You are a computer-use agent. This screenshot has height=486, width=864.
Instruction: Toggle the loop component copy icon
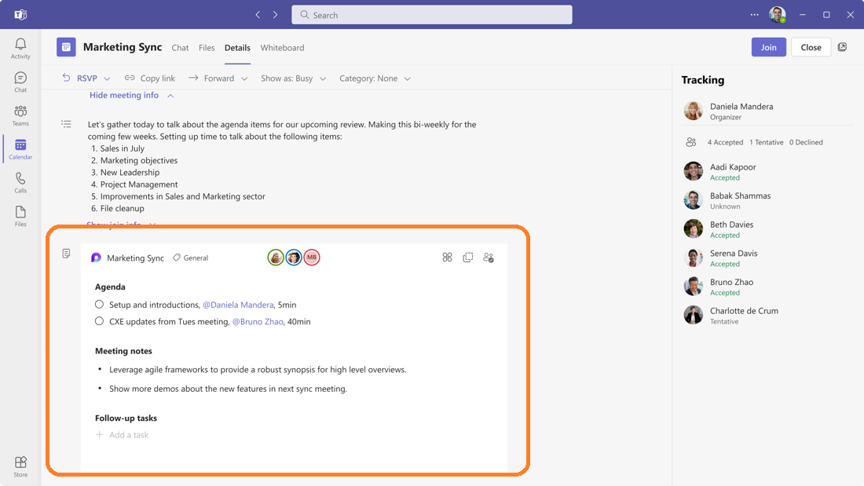(x=468, y=257)
